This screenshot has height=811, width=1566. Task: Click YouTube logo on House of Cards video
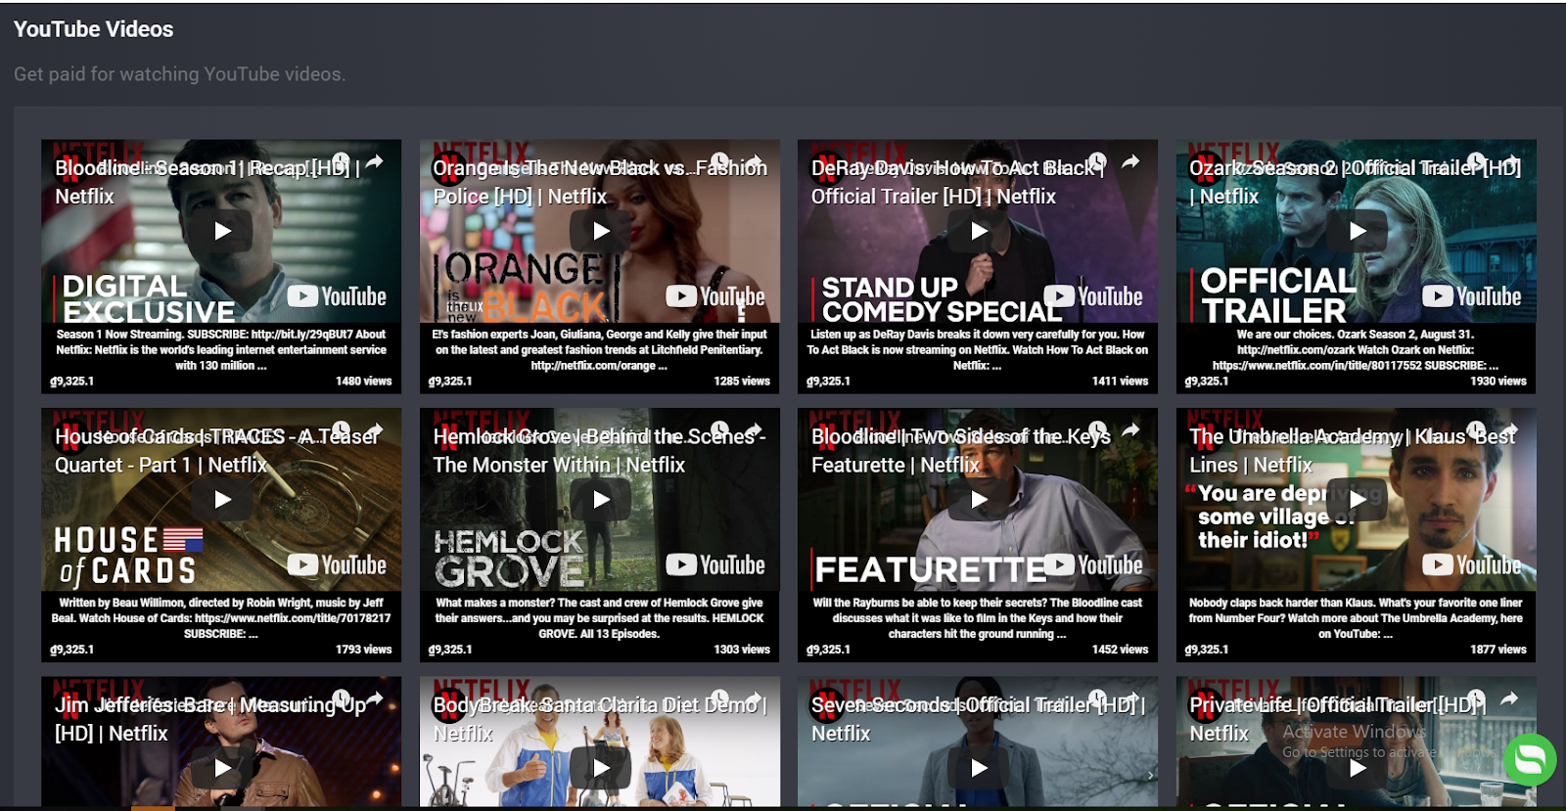pos(337,565)
